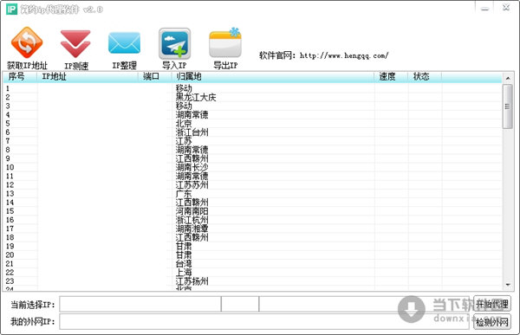The width and height of the screenshot is (520, 335).
Task: Sort by 状态 column header
Action: [x=425, y=76]
